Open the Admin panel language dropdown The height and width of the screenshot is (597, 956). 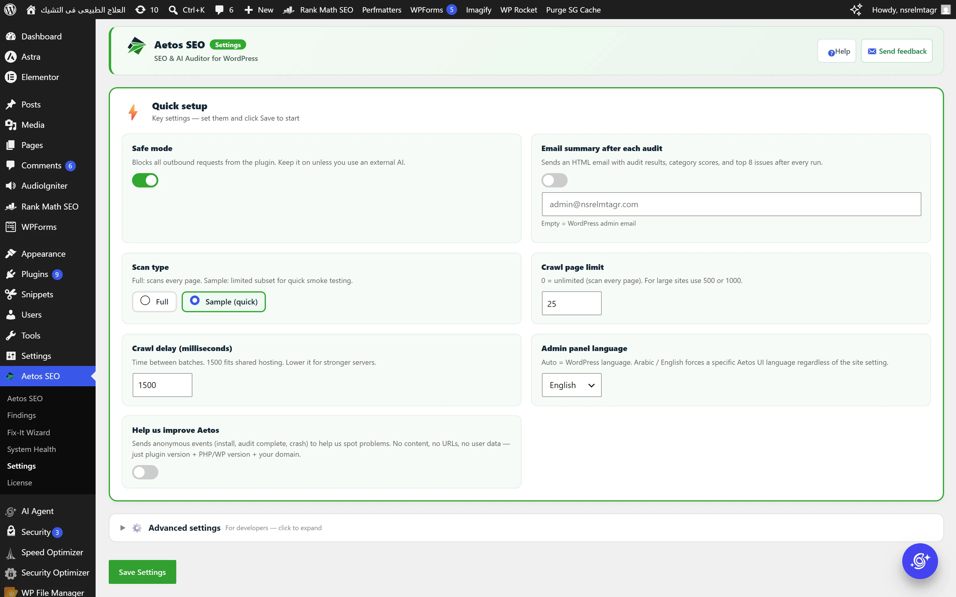tap(572, 385)
